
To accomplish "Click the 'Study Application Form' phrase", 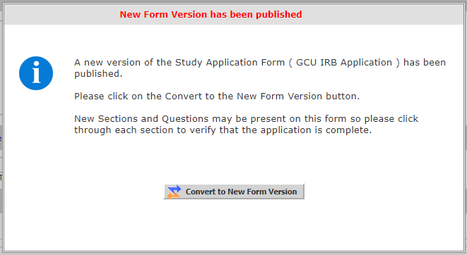I will coord(230,62).
